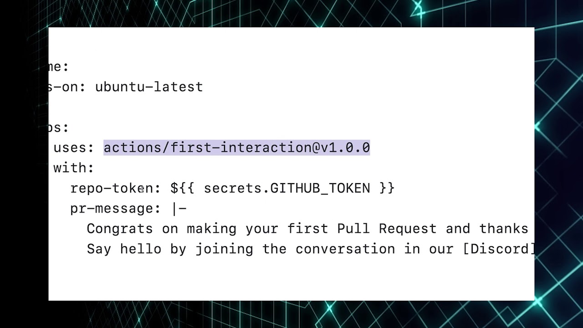Image resolution: width=583 pixels, height=328 pixels.
Task: Click the secrets.GITHUB_TOKEN expression
Action: [x=287, y=188]
